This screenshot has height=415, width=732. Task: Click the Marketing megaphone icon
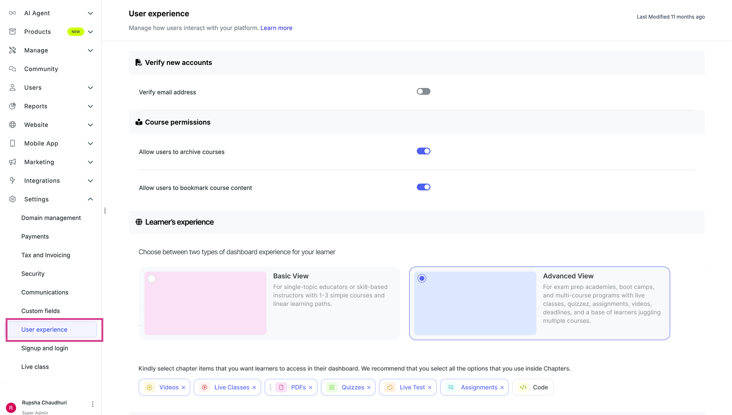pos(13,162)
